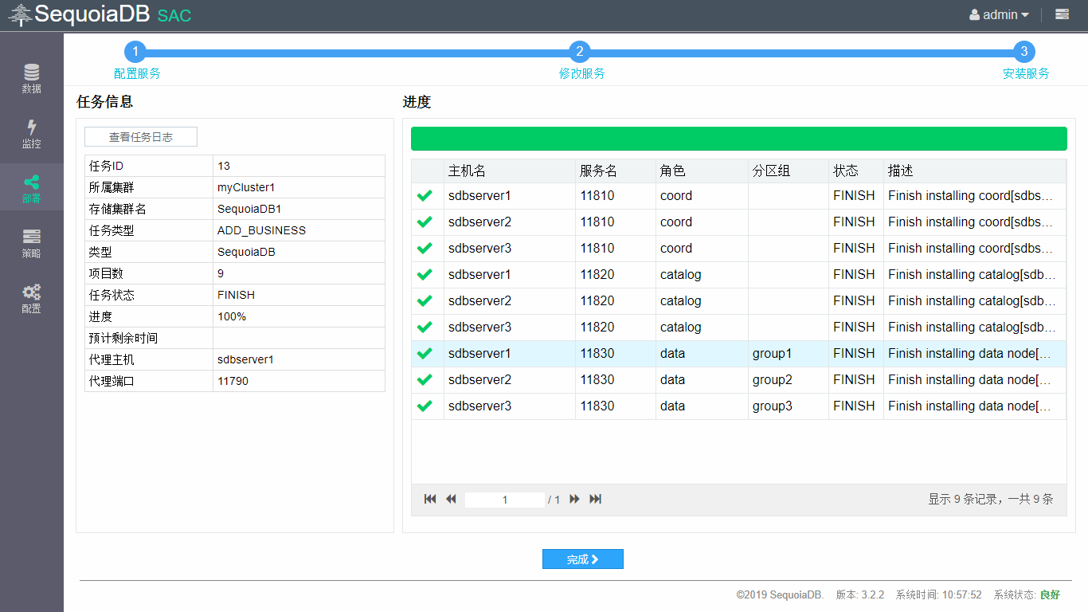Click description of sdbserver2 catalog row

[x=972, y=300]
